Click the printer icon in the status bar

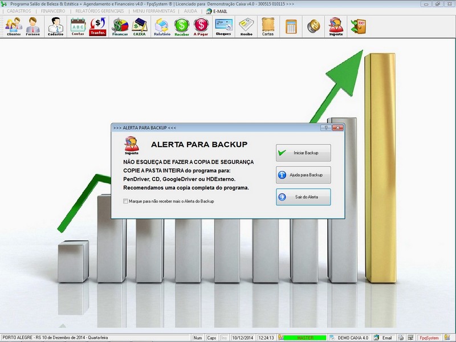coord(401,337)
